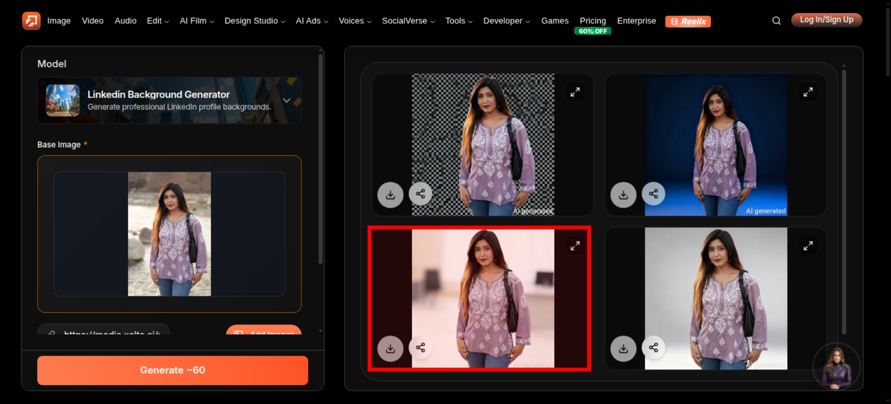The width and height of the screenshot is (891, 404).
Task: Expand the gray background result image
Action: coord(808,246)
